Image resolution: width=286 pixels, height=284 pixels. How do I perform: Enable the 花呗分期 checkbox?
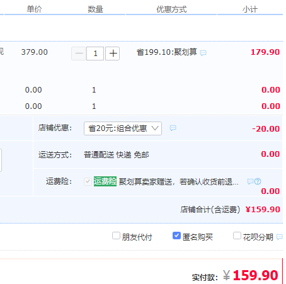(237, 236)
